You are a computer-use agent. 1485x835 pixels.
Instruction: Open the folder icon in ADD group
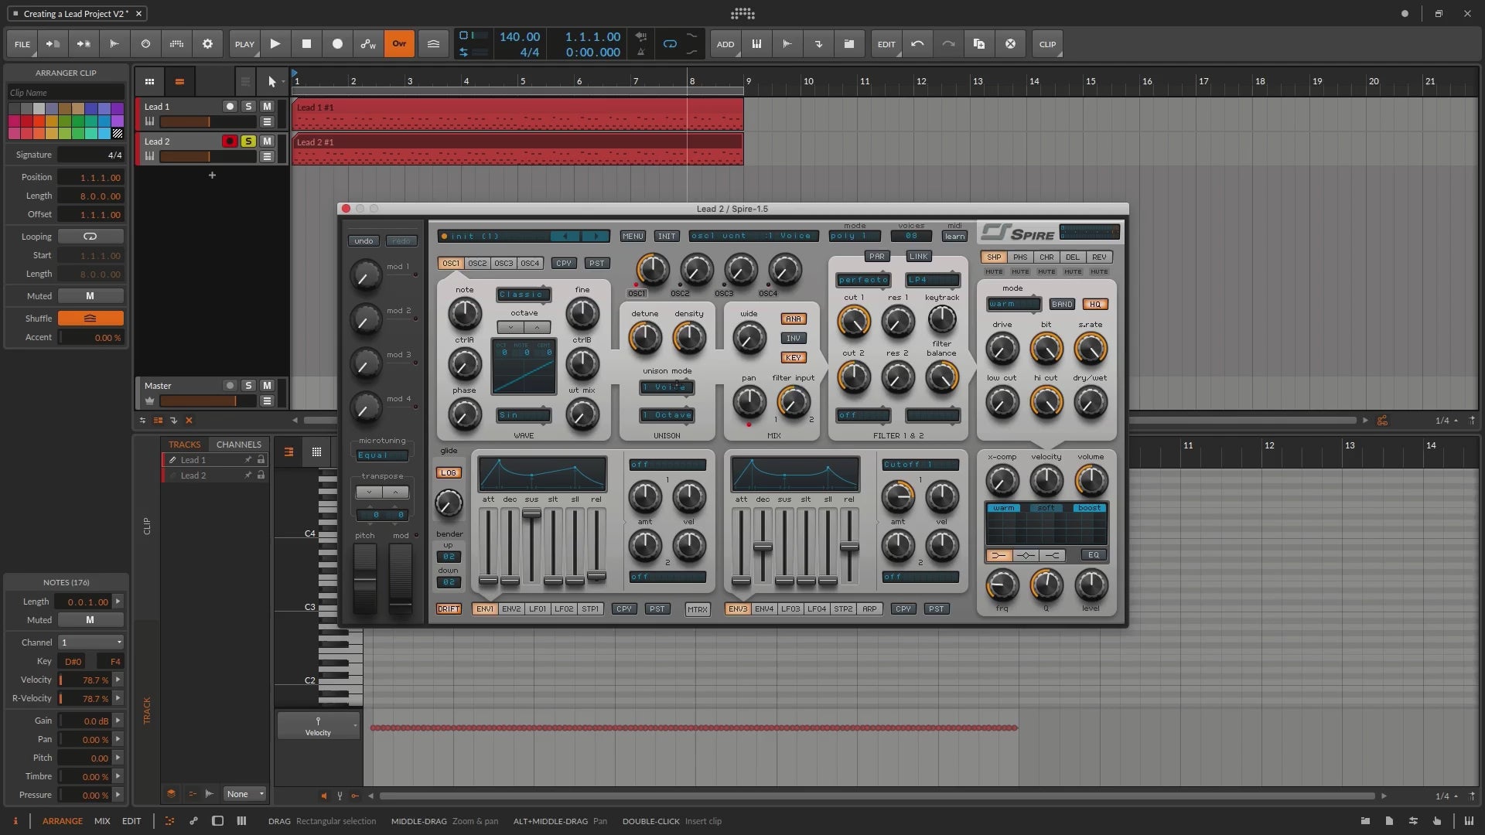pyautogui.click(x=849, y=44)
